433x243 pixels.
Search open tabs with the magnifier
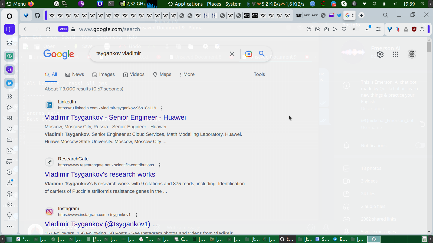(x=386, y=15)
